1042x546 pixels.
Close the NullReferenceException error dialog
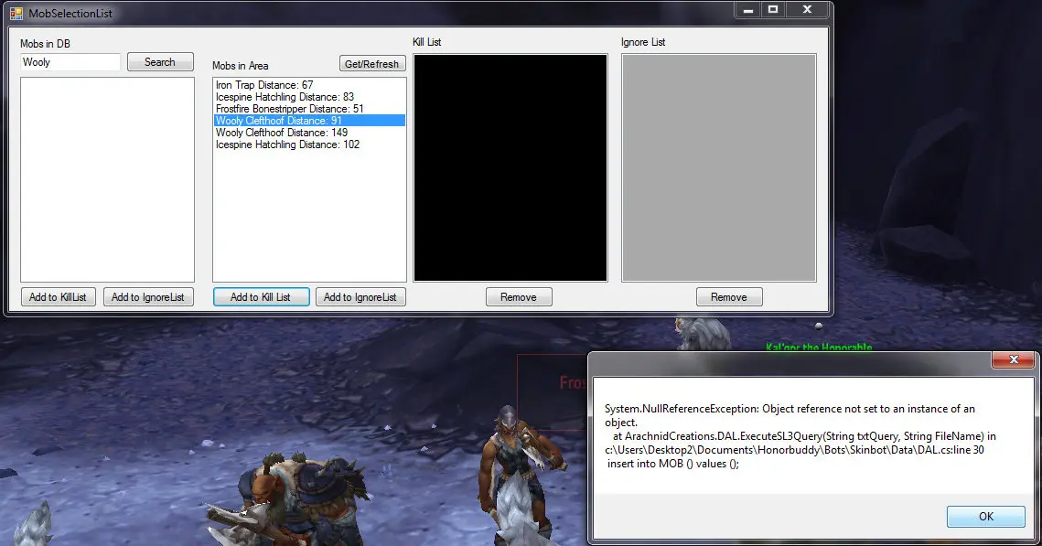(1015, 360)
